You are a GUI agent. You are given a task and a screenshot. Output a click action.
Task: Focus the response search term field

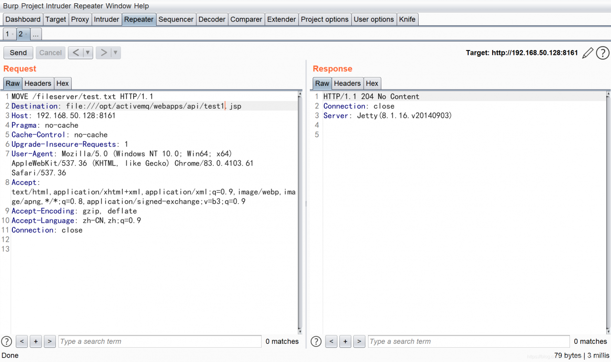(x=468, y=341)
